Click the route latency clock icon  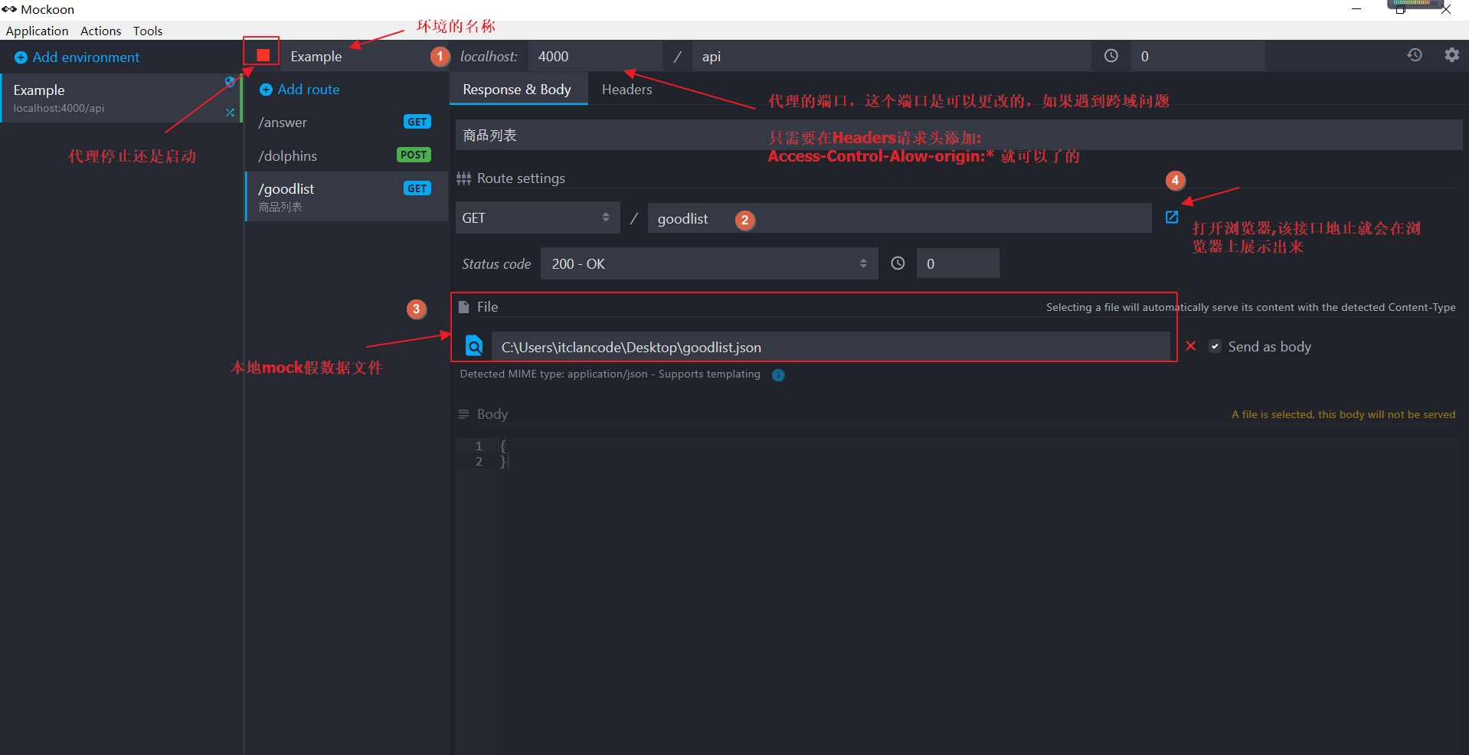[x=898, y=263]
